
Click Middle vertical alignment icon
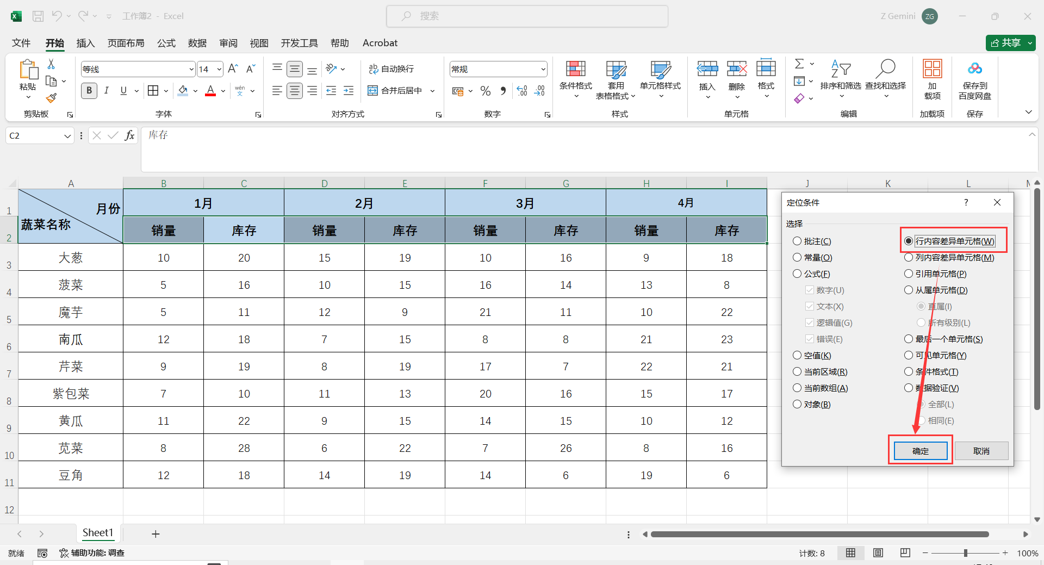[x=295, y=69]
